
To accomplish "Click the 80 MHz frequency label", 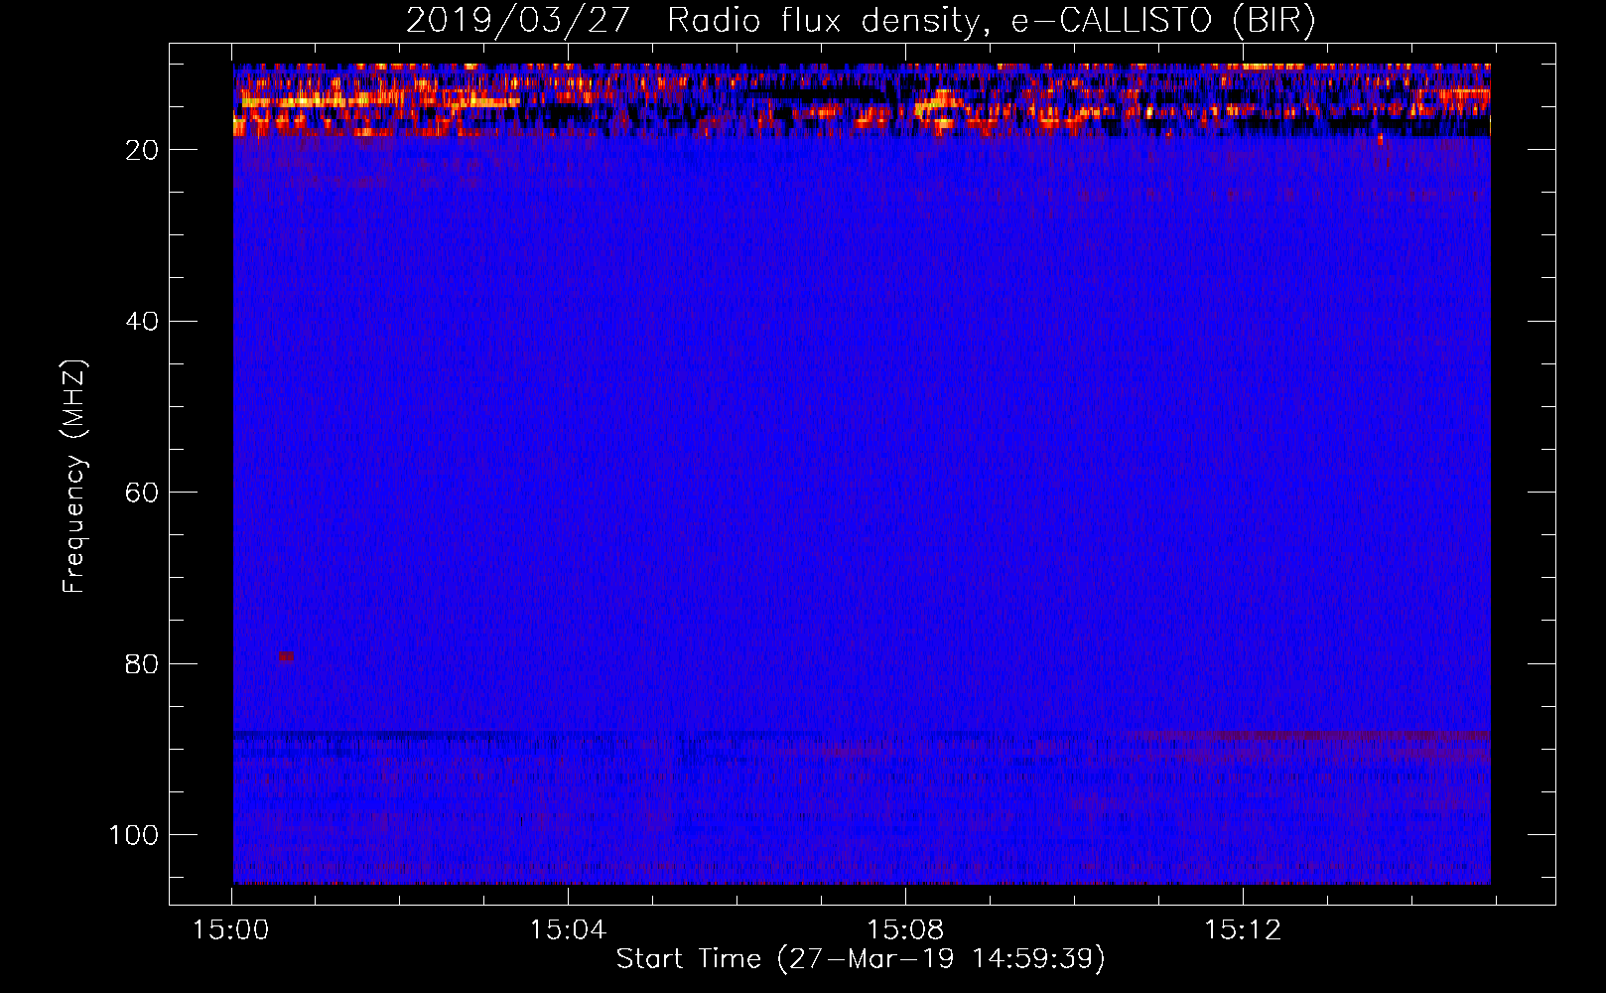I will 142,664.
